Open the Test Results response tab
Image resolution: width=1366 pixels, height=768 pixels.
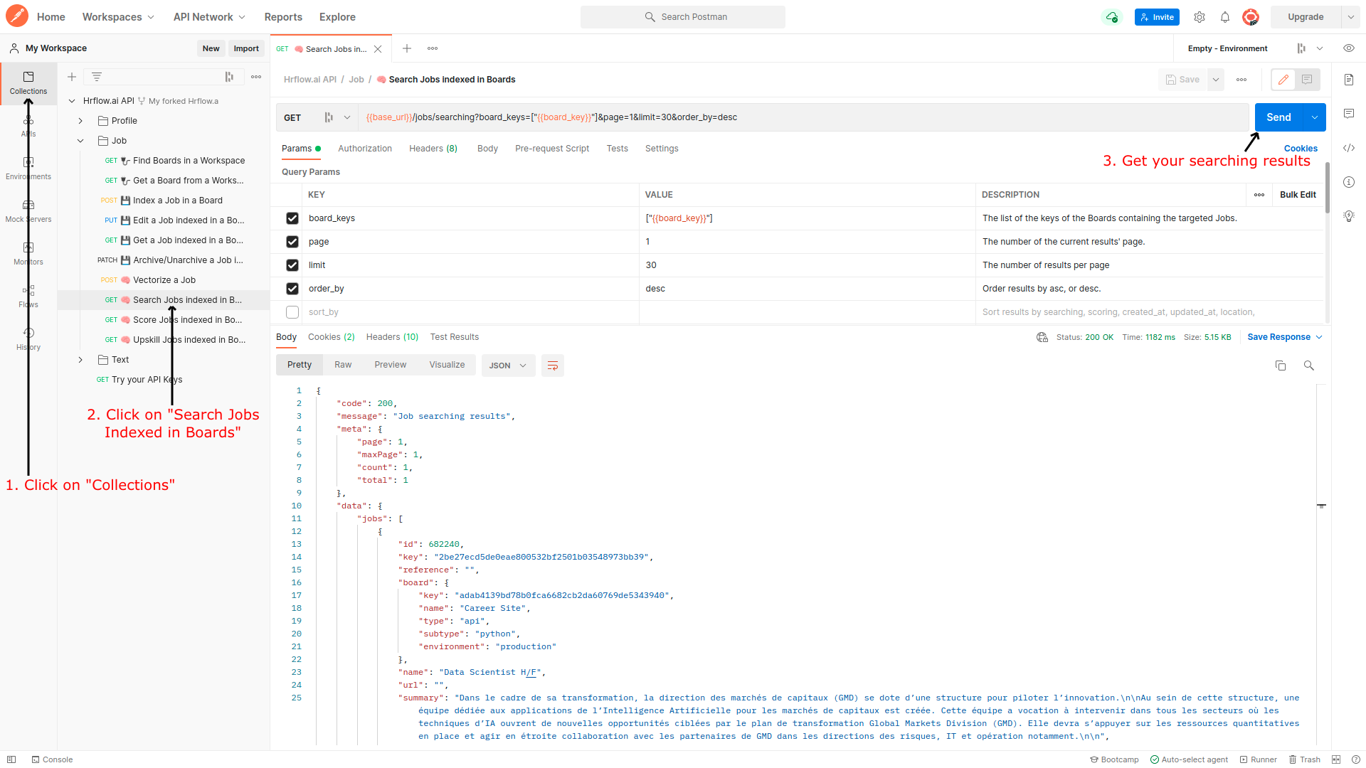click(x=455, y=337)
